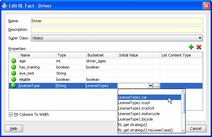
Task: Click the boolean bucketset cell for has_training
Action: [x=102, y=67]
